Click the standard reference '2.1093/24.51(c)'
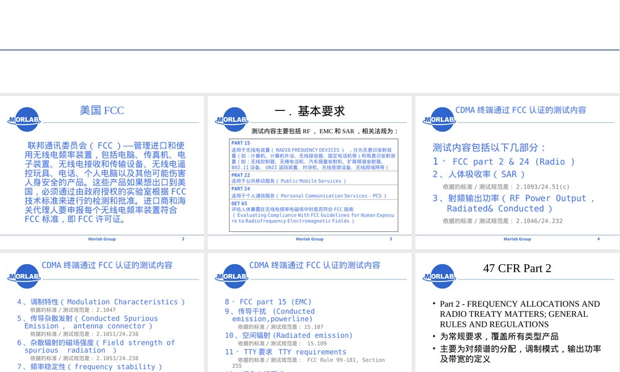Image resolution: width=620 pixels, height=372 pixels. pos(542,187)
